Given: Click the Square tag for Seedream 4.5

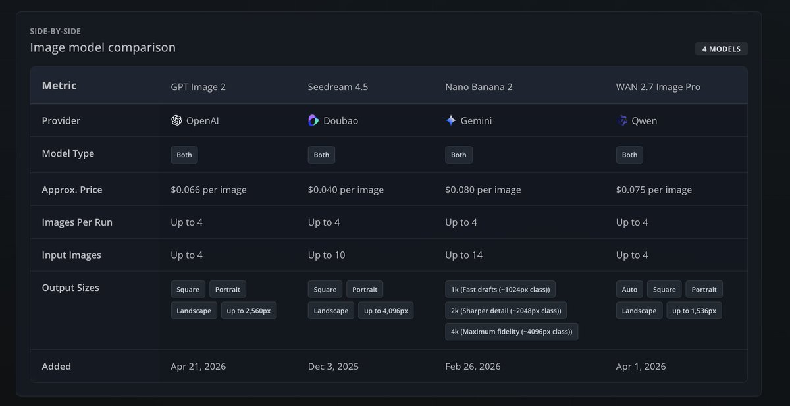Looking at the screenshot, I should pos(325,290).
